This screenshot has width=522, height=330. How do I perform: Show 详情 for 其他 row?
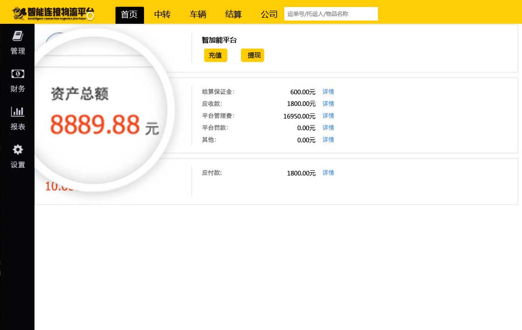tap(328, 140)
